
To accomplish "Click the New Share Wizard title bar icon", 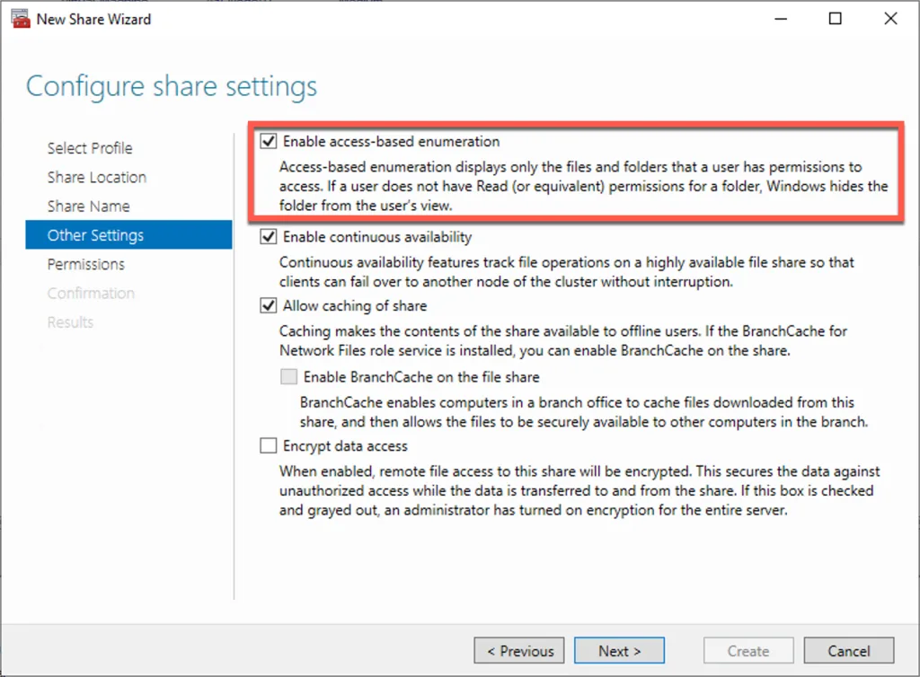I will (x=19, y=19).
